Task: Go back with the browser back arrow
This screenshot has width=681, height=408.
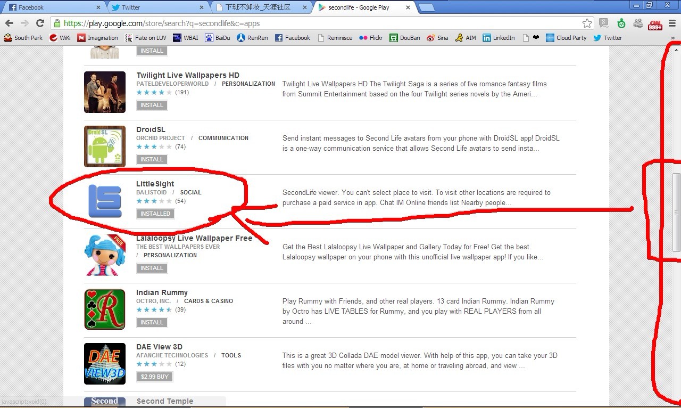Action: click(9, 23)
